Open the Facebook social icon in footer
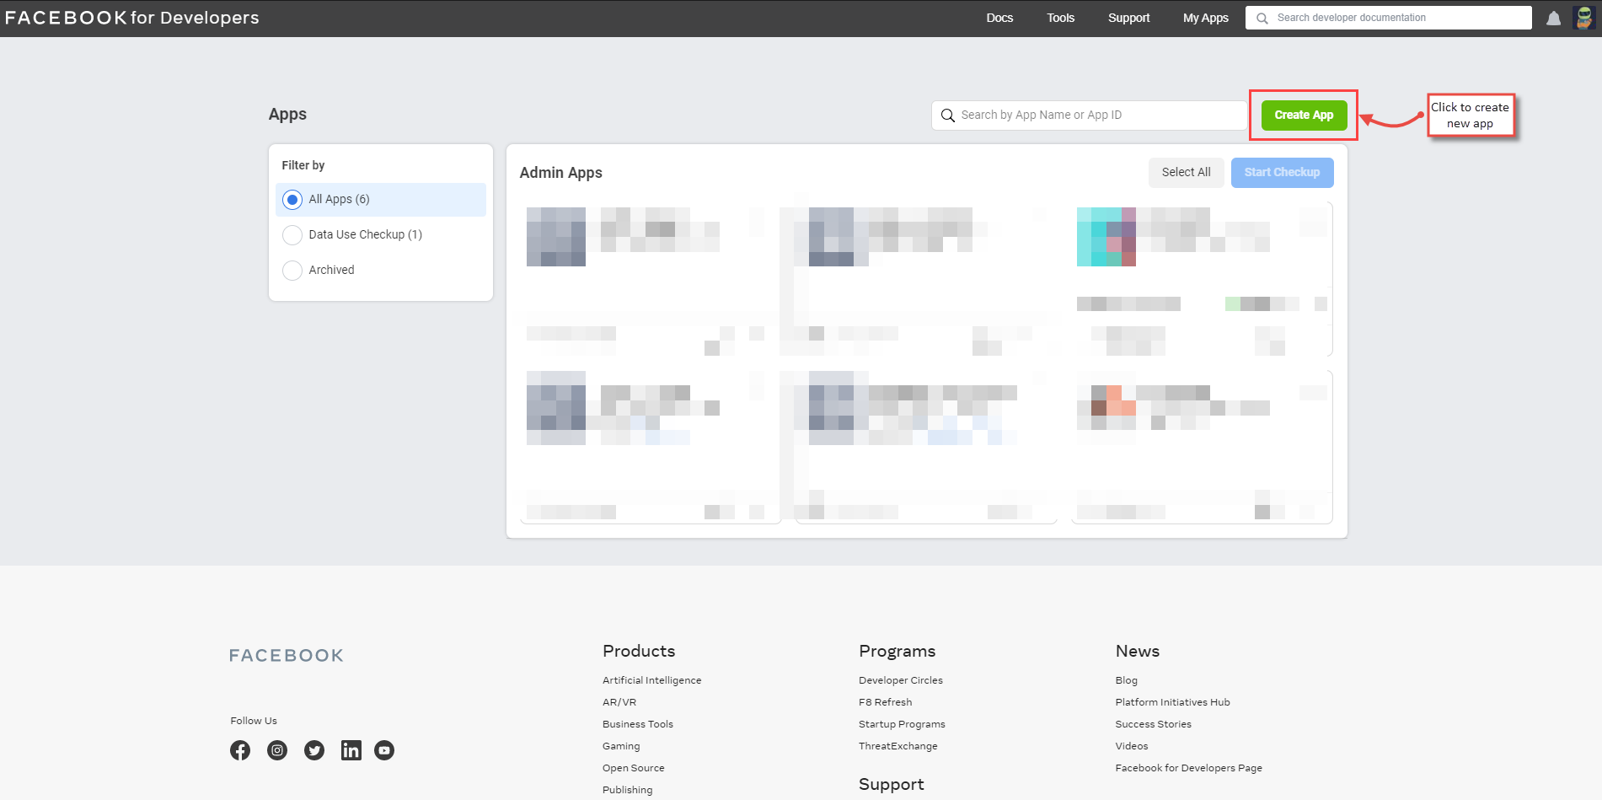Screen dimensions: 1602x800 (240, 750)
